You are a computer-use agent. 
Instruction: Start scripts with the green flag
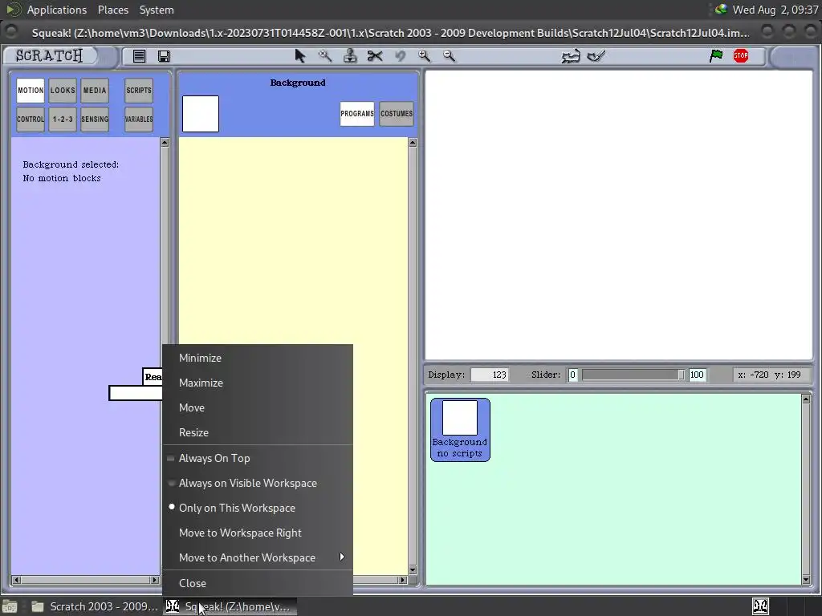click(715, 55)
